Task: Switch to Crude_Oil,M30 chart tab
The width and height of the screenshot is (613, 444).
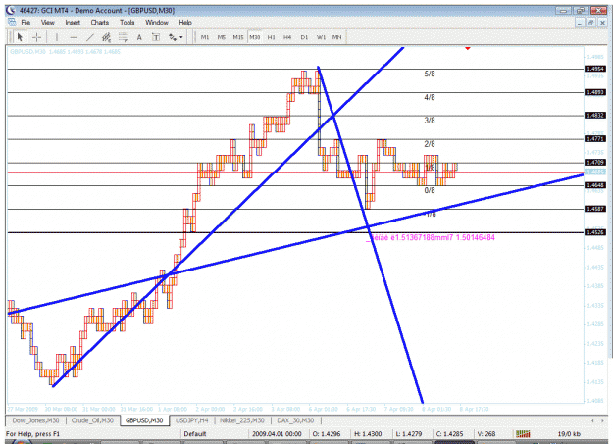Action: (92, 420)
